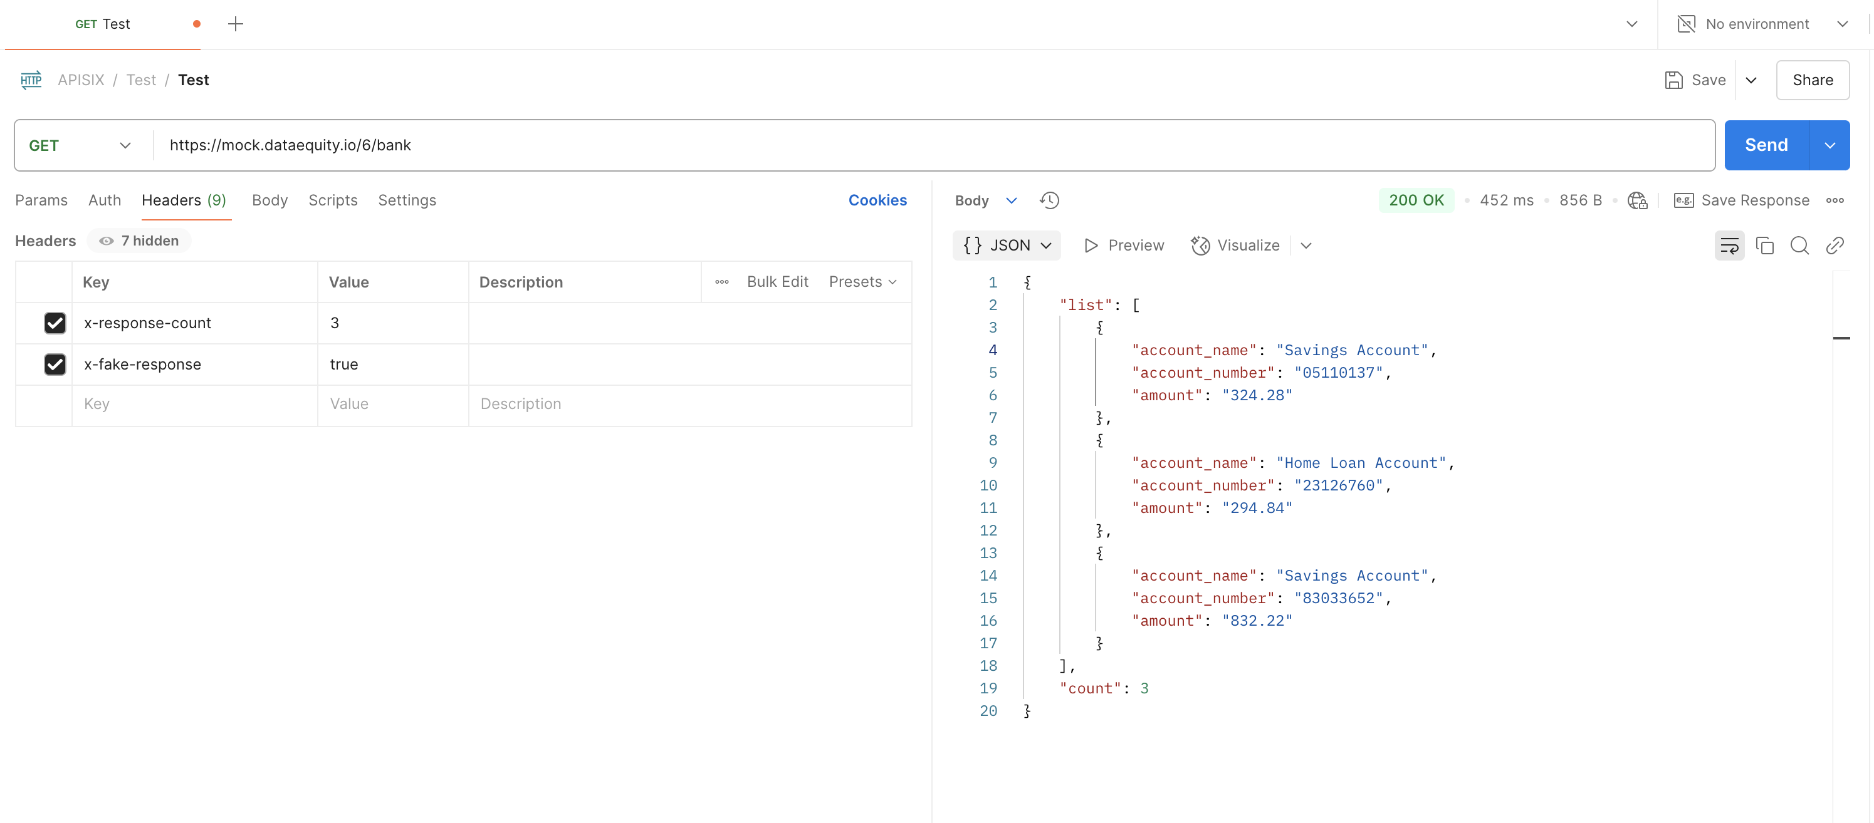Copy link icon in response toolbar
This screenshot has width=1874, height=823.
[x=1834, y=246]
